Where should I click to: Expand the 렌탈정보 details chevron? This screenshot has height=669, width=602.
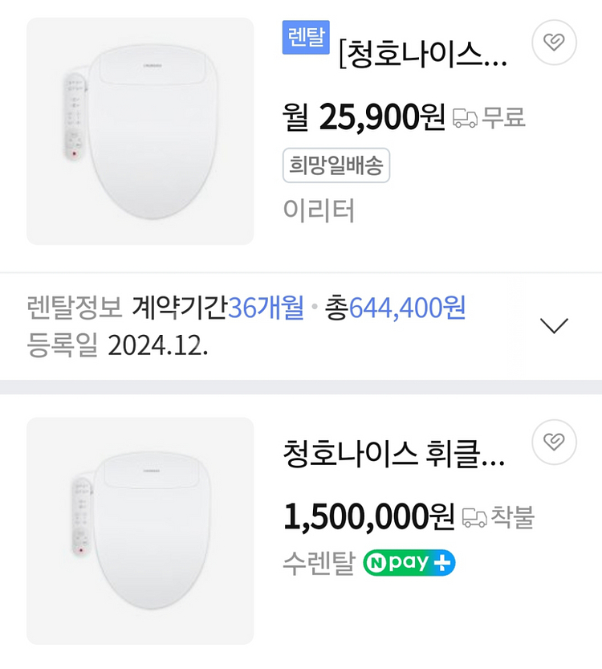[x=555, y=325]
